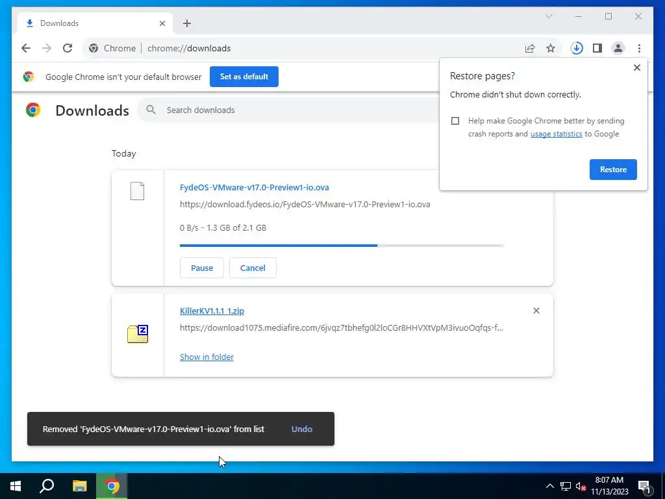The image size is (665, 499).
Task: Open FydeOS-VMware-v17.0-Preview1-io.ova file link
Action: pos(254,187)
